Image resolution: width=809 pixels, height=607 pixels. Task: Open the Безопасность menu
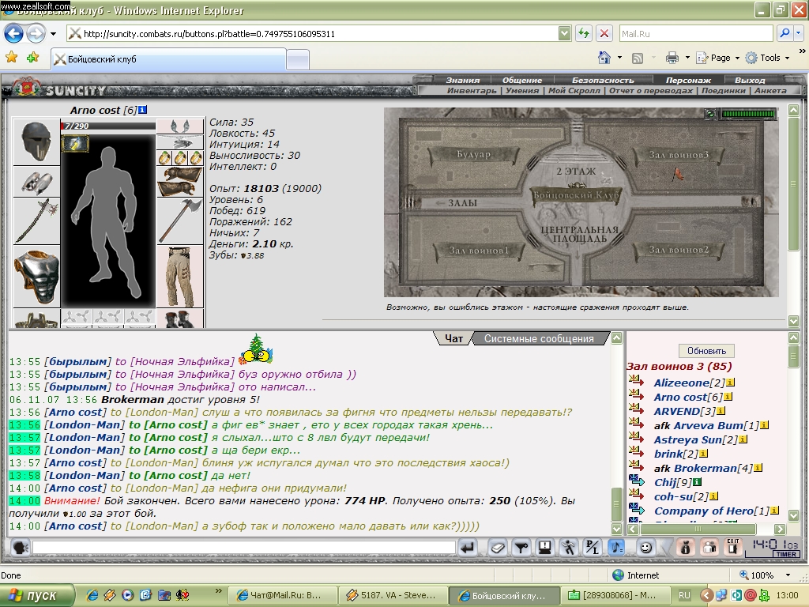pyautogui.click(x=603, y=80)
